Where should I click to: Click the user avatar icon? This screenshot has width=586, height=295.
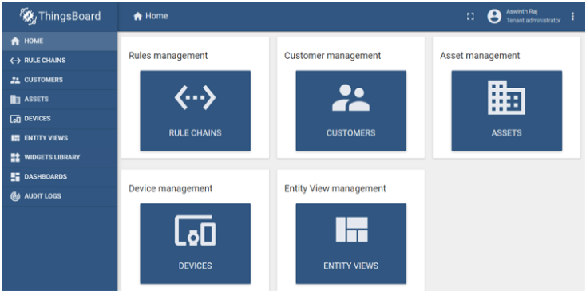[x=494, y=16]
